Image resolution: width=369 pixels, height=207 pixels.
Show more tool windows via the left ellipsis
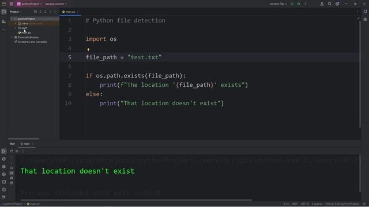(4, 29)
